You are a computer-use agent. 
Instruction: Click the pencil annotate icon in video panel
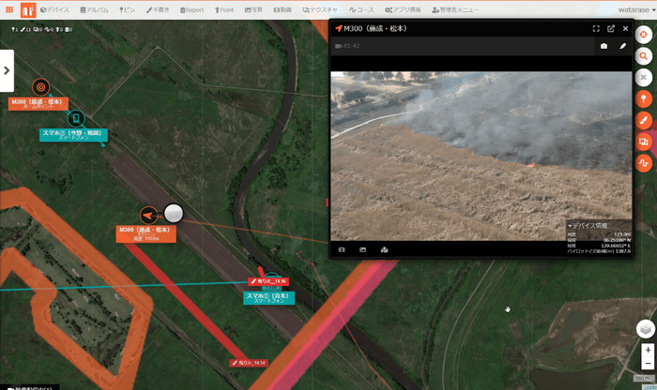click(x=622, y=45)
